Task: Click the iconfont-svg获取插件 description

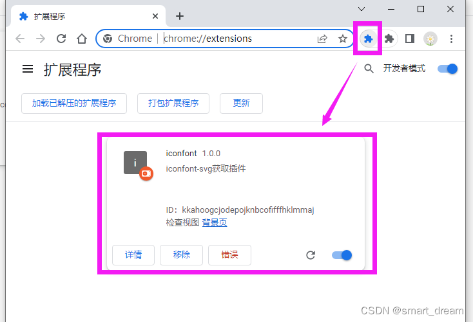Action: coord(206,168)
